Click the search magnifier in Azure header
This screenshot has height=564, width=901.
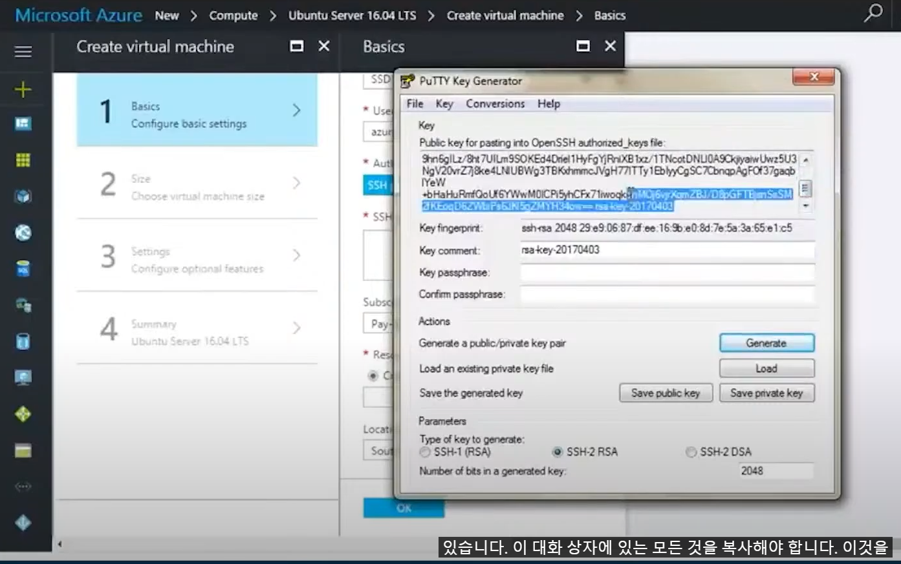[x=873, y=13]
